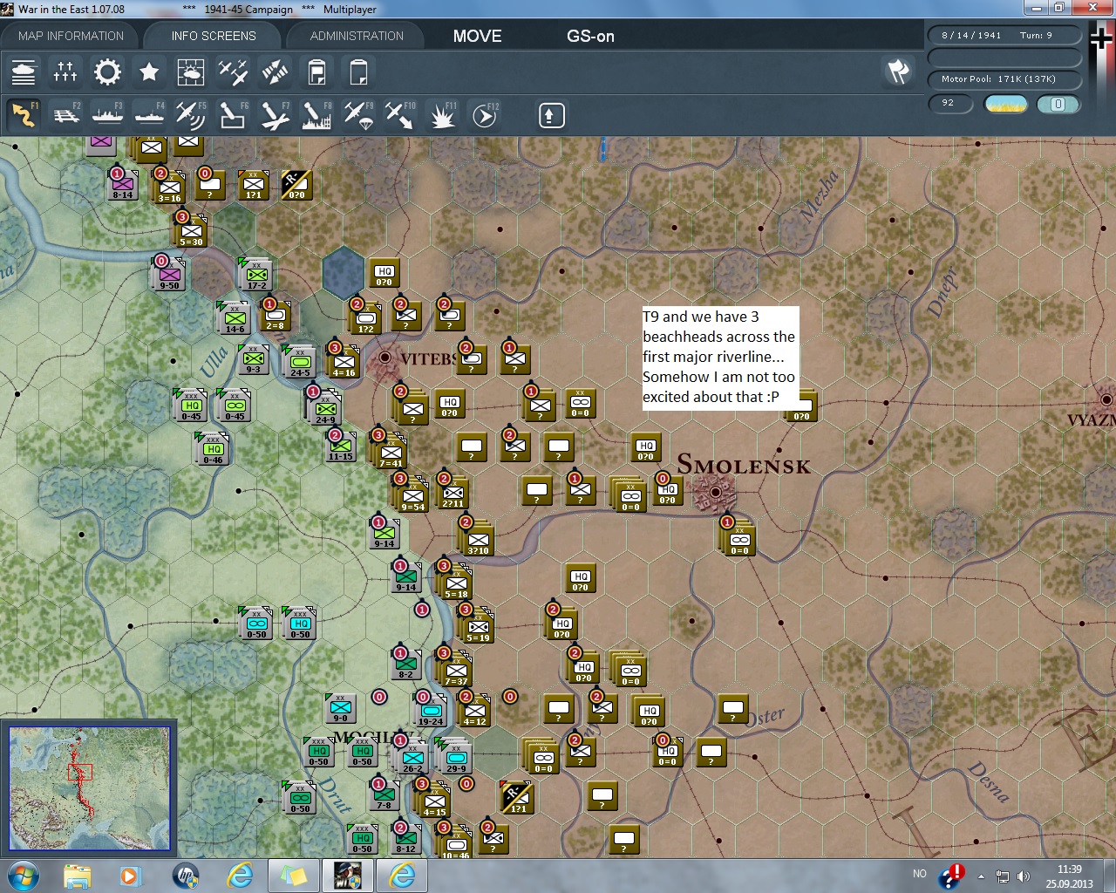Image resolution: width=1116 pixels, height=893 pixels.
Task: Select F8 bomb city mode
Action: click(x=316, y=115)
